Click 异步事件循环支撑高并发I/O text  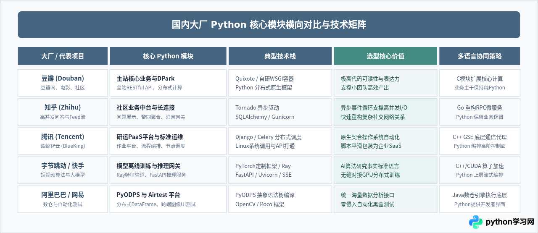coord(374,108)
